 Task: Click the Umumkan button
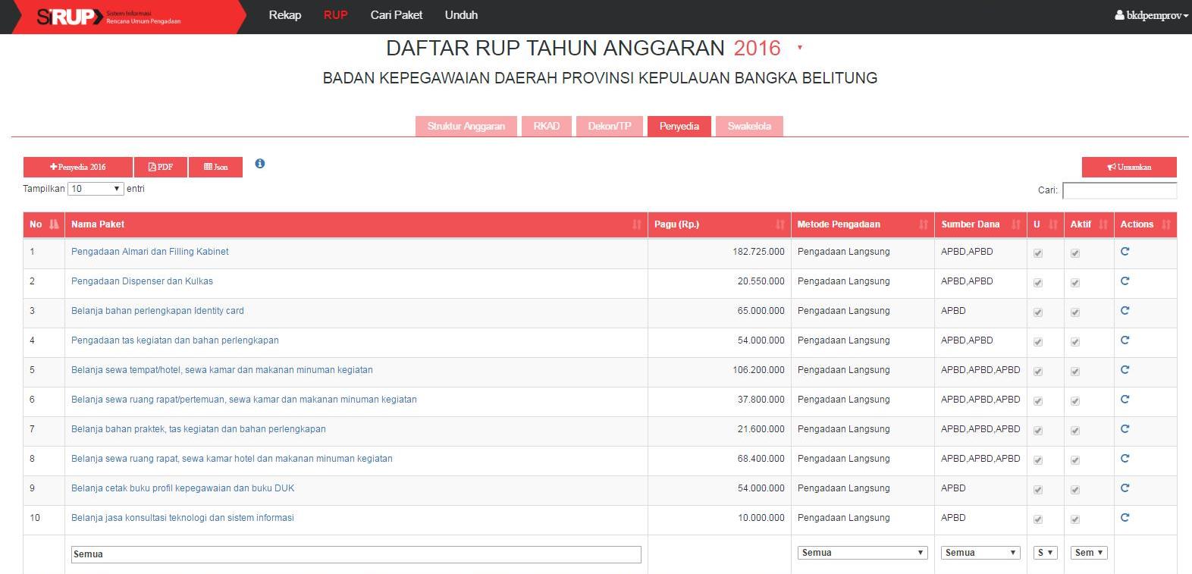(1128, 167)
